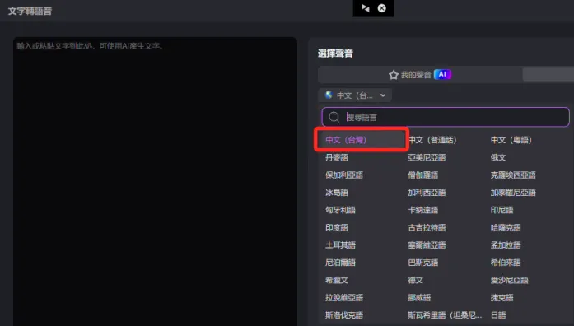Click the globe icon in the language dropdown
This screenshot has height=326, width=574.
pos(329,95)
